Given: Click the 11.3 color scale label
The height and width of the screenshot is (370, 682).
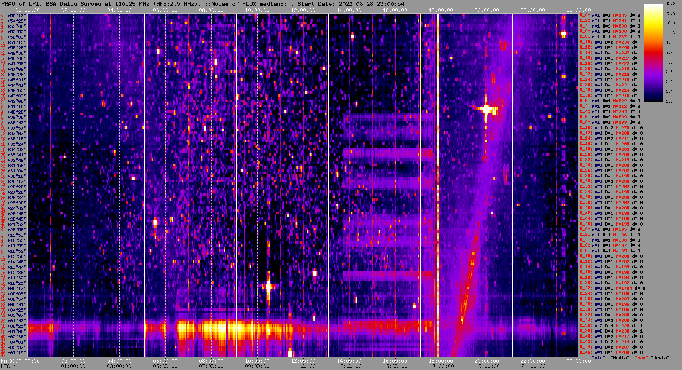Looking at the screenshot, I should 670,33.
